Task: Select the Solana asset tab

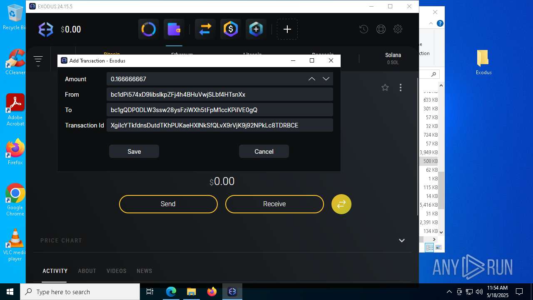Action: pos(393,58)
